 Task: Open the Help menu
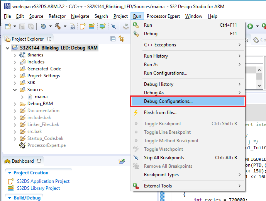(x=212, y=16)
